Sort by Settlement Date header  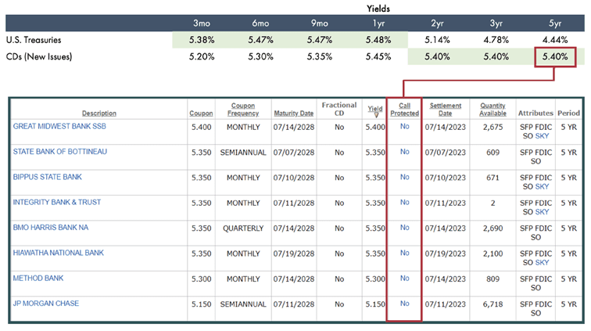click(445, 110)
